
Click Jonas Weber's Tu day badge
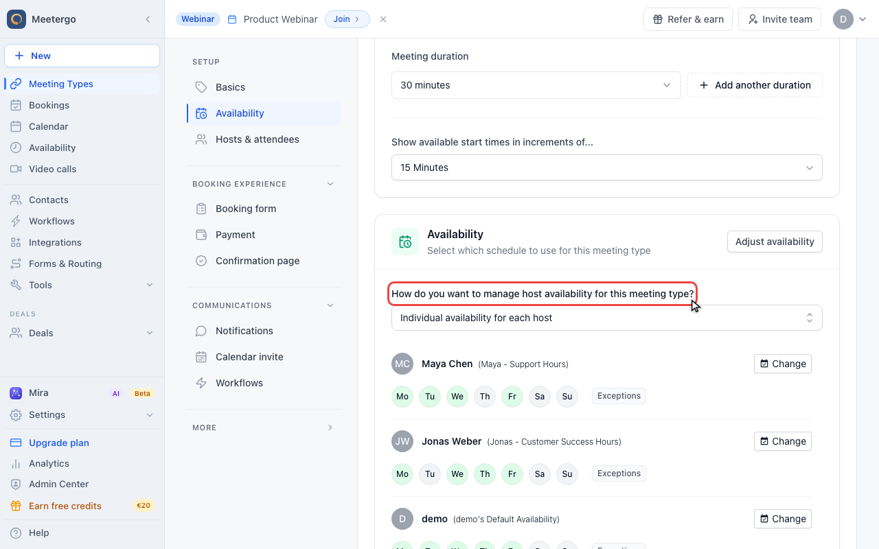(430, 474)
